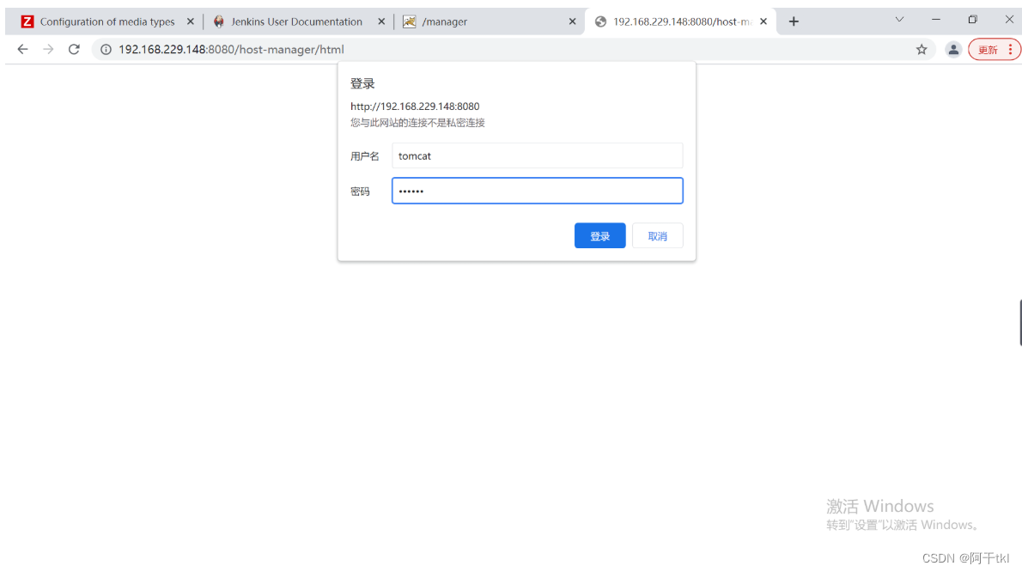The image size is (1022, 572).
Task: Close the host-manager tab
Action: point(763,21)
